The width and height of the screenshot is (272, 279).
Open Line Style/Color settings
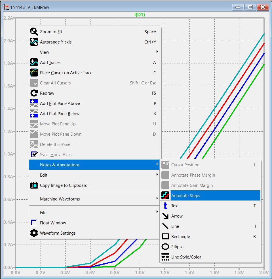(186, 257)
